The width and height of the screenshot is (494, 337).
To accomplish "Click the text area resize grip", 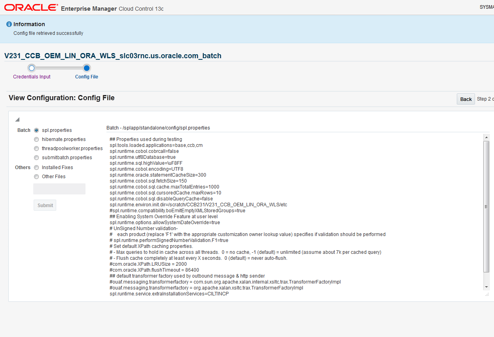I will pos(487,294).
